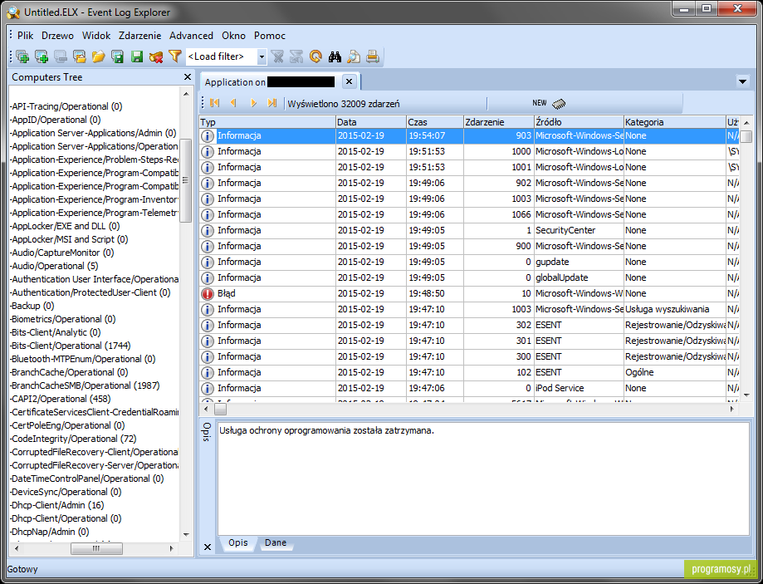Select CodeIntegrity/Operational (72) tree item
763x584 pixels.
pyautogui.click(x=73, y=439)
